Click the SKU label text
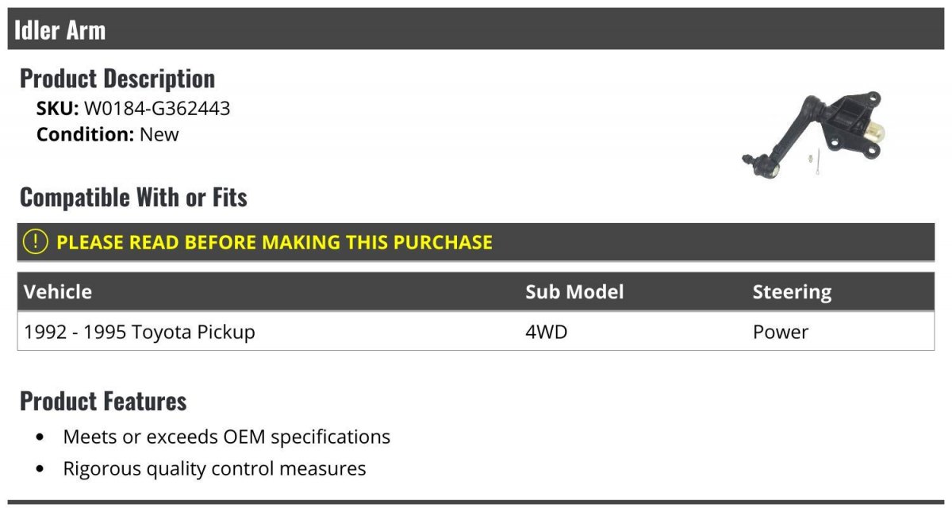 [x=58, y=108]
